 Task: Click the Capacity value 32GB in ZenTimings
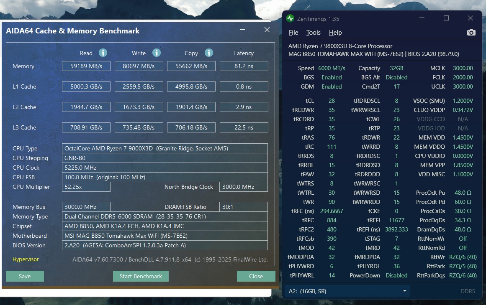pyautogui.click(x=396, y=68)
